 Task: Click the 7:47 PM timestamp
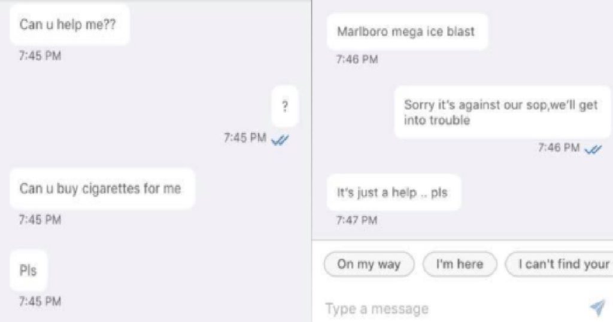[x=357, y=220]
